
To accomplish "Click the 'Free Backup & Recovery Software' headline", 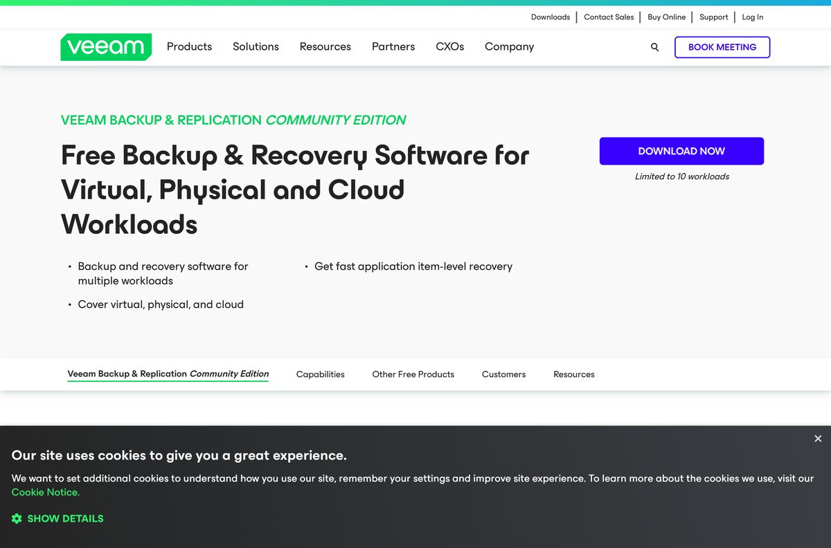I will click(295, 190).
